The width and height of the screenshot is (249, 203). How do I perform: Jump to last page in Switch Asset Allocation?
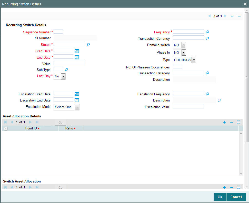[37, 187]
